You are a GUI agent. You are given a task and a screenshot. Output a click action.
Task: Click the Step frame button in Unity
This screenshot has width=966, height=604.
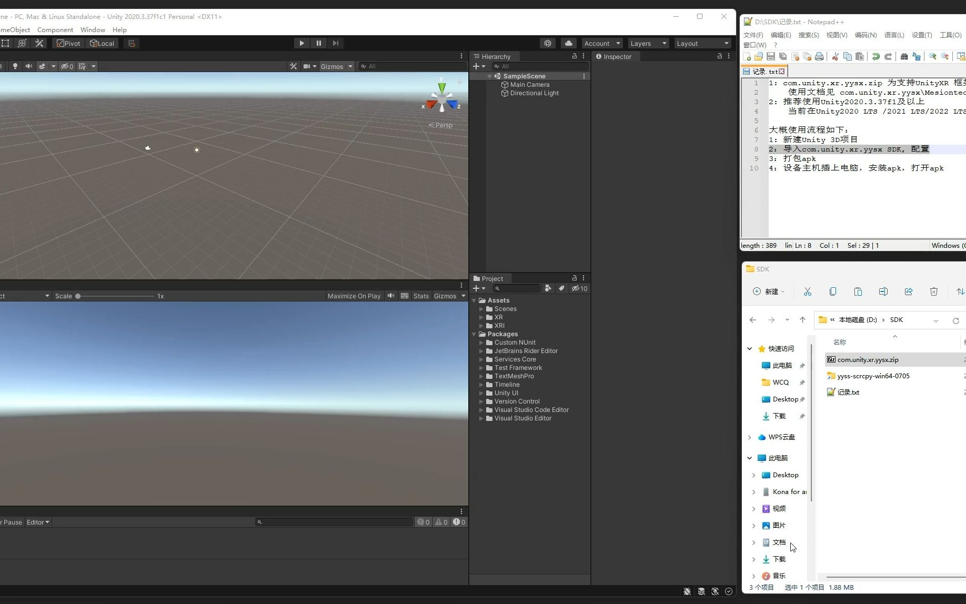(x=336, y=43)
